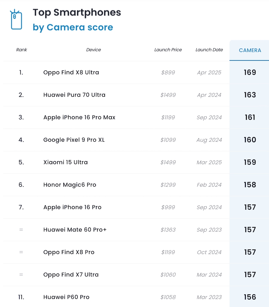The width and height of the screenshot is (269, 307).
Task: Open Google Pixel 9 Pro XL page
Action: point(74,140)
